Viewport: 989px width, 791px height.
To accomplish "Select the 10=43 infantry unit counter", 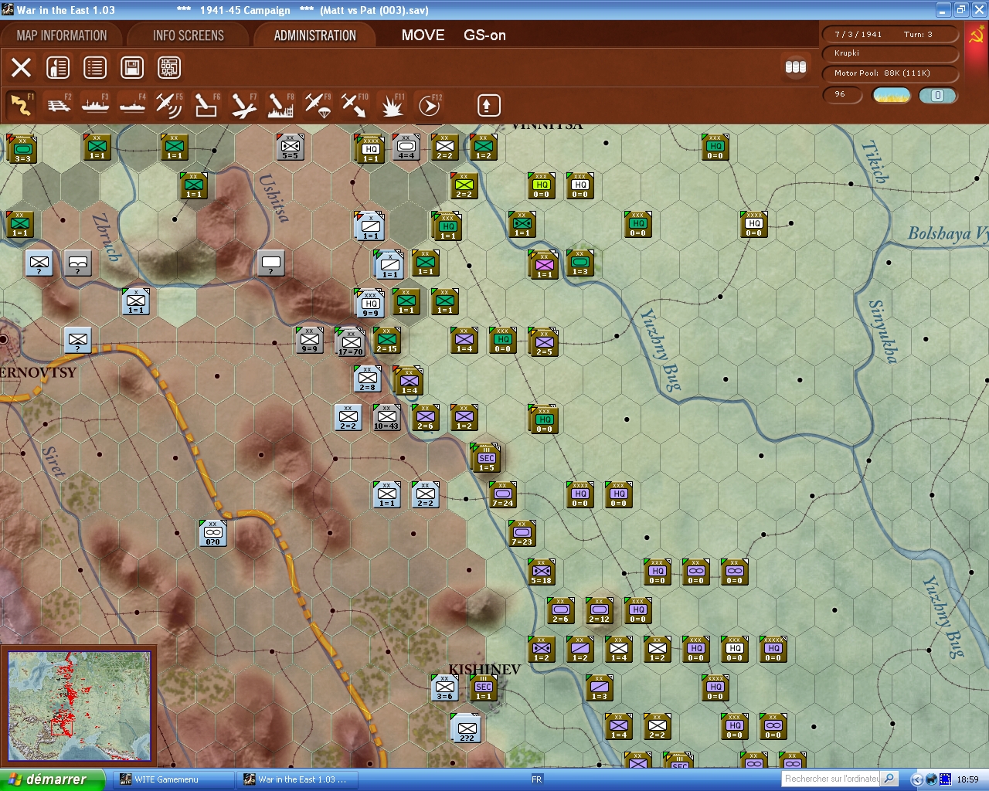I will [x=386, y=417].
